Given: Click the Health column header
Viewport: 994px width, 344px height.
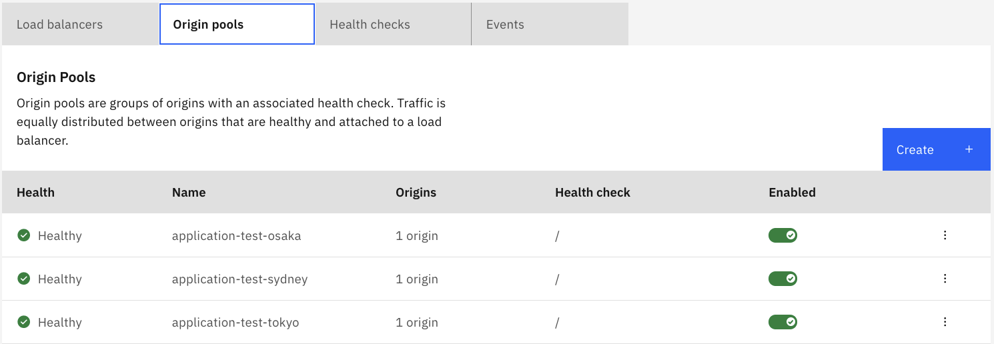Looking at the screenshot, I should (x=35, y=193).
